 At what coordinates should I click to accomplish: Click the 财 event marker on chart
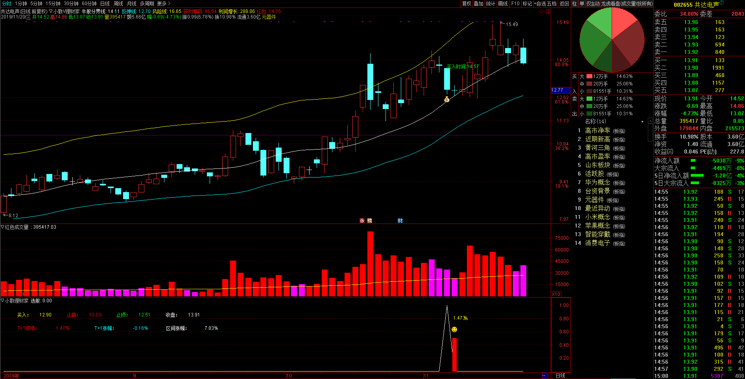[400, 221]
